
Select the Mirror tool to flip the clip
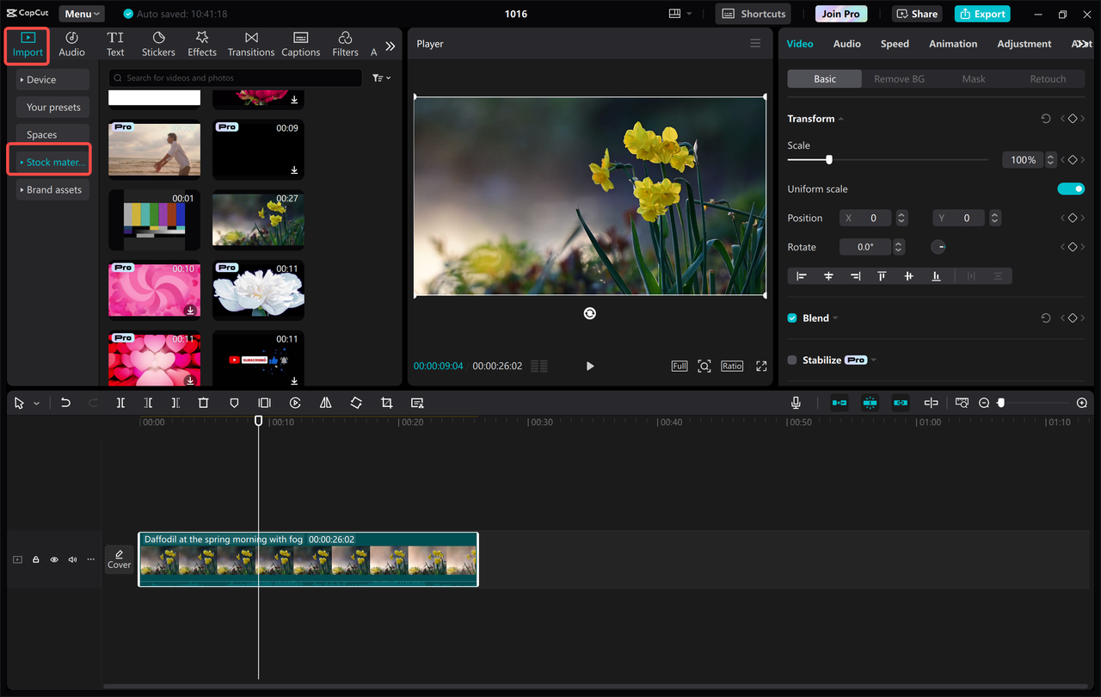pos(325,402)
